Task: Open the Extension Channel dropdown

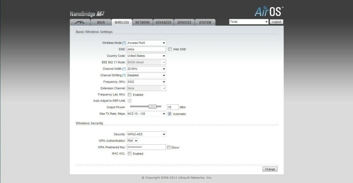Action: click(146, 88)
